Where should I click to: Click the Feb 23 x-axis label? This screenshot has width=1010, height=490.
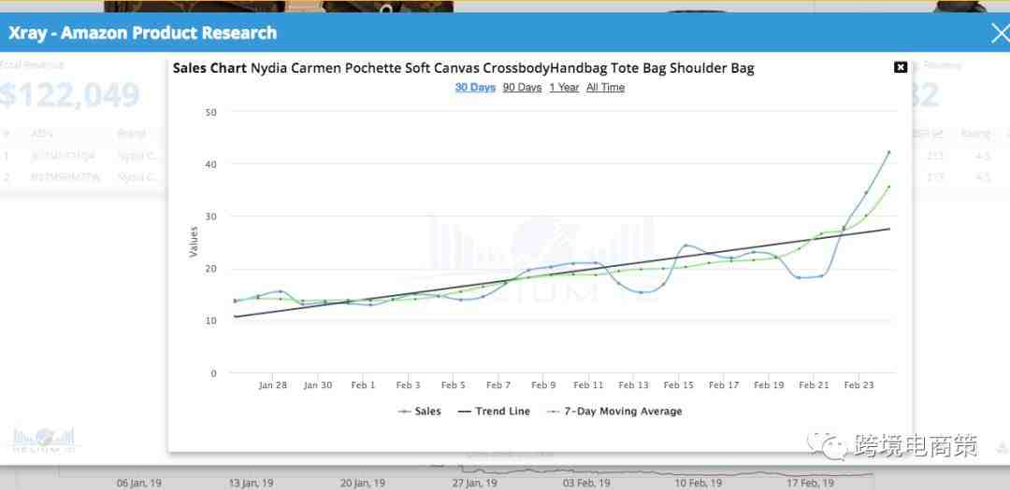[x=858, y=385]
